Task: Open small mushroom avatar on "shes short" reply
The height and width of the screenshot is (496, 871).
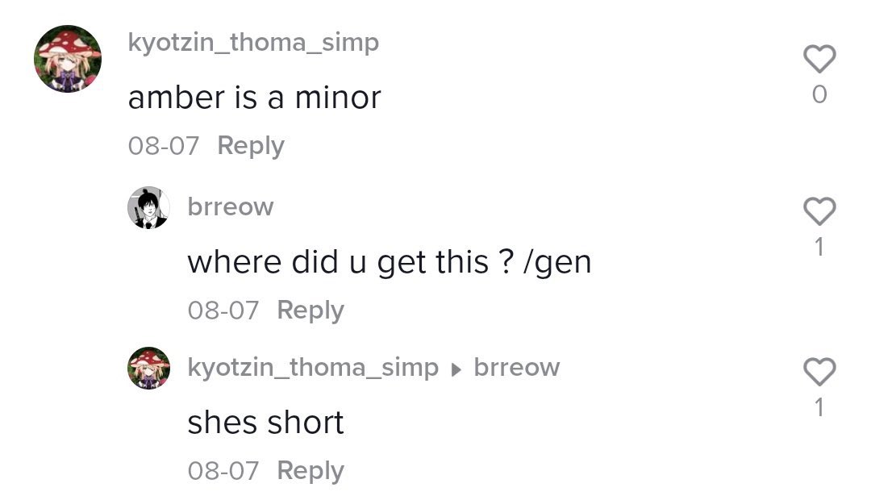Action: coord(148,368)
